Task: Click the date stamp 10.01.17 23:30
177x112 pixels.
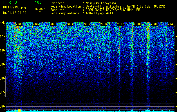Action: tap(14, 13)
